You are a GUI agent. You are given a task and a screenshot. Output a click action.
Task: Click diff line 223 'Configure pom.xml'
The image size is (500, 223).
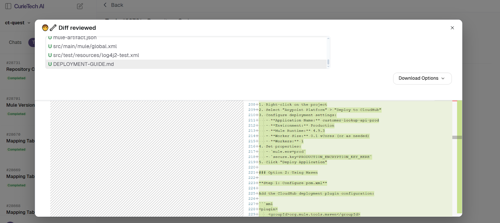(x=293, y=183)
